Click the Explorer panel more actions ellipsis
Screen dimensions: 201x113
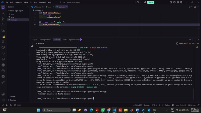pyautogui.click(x=27, y=7)
